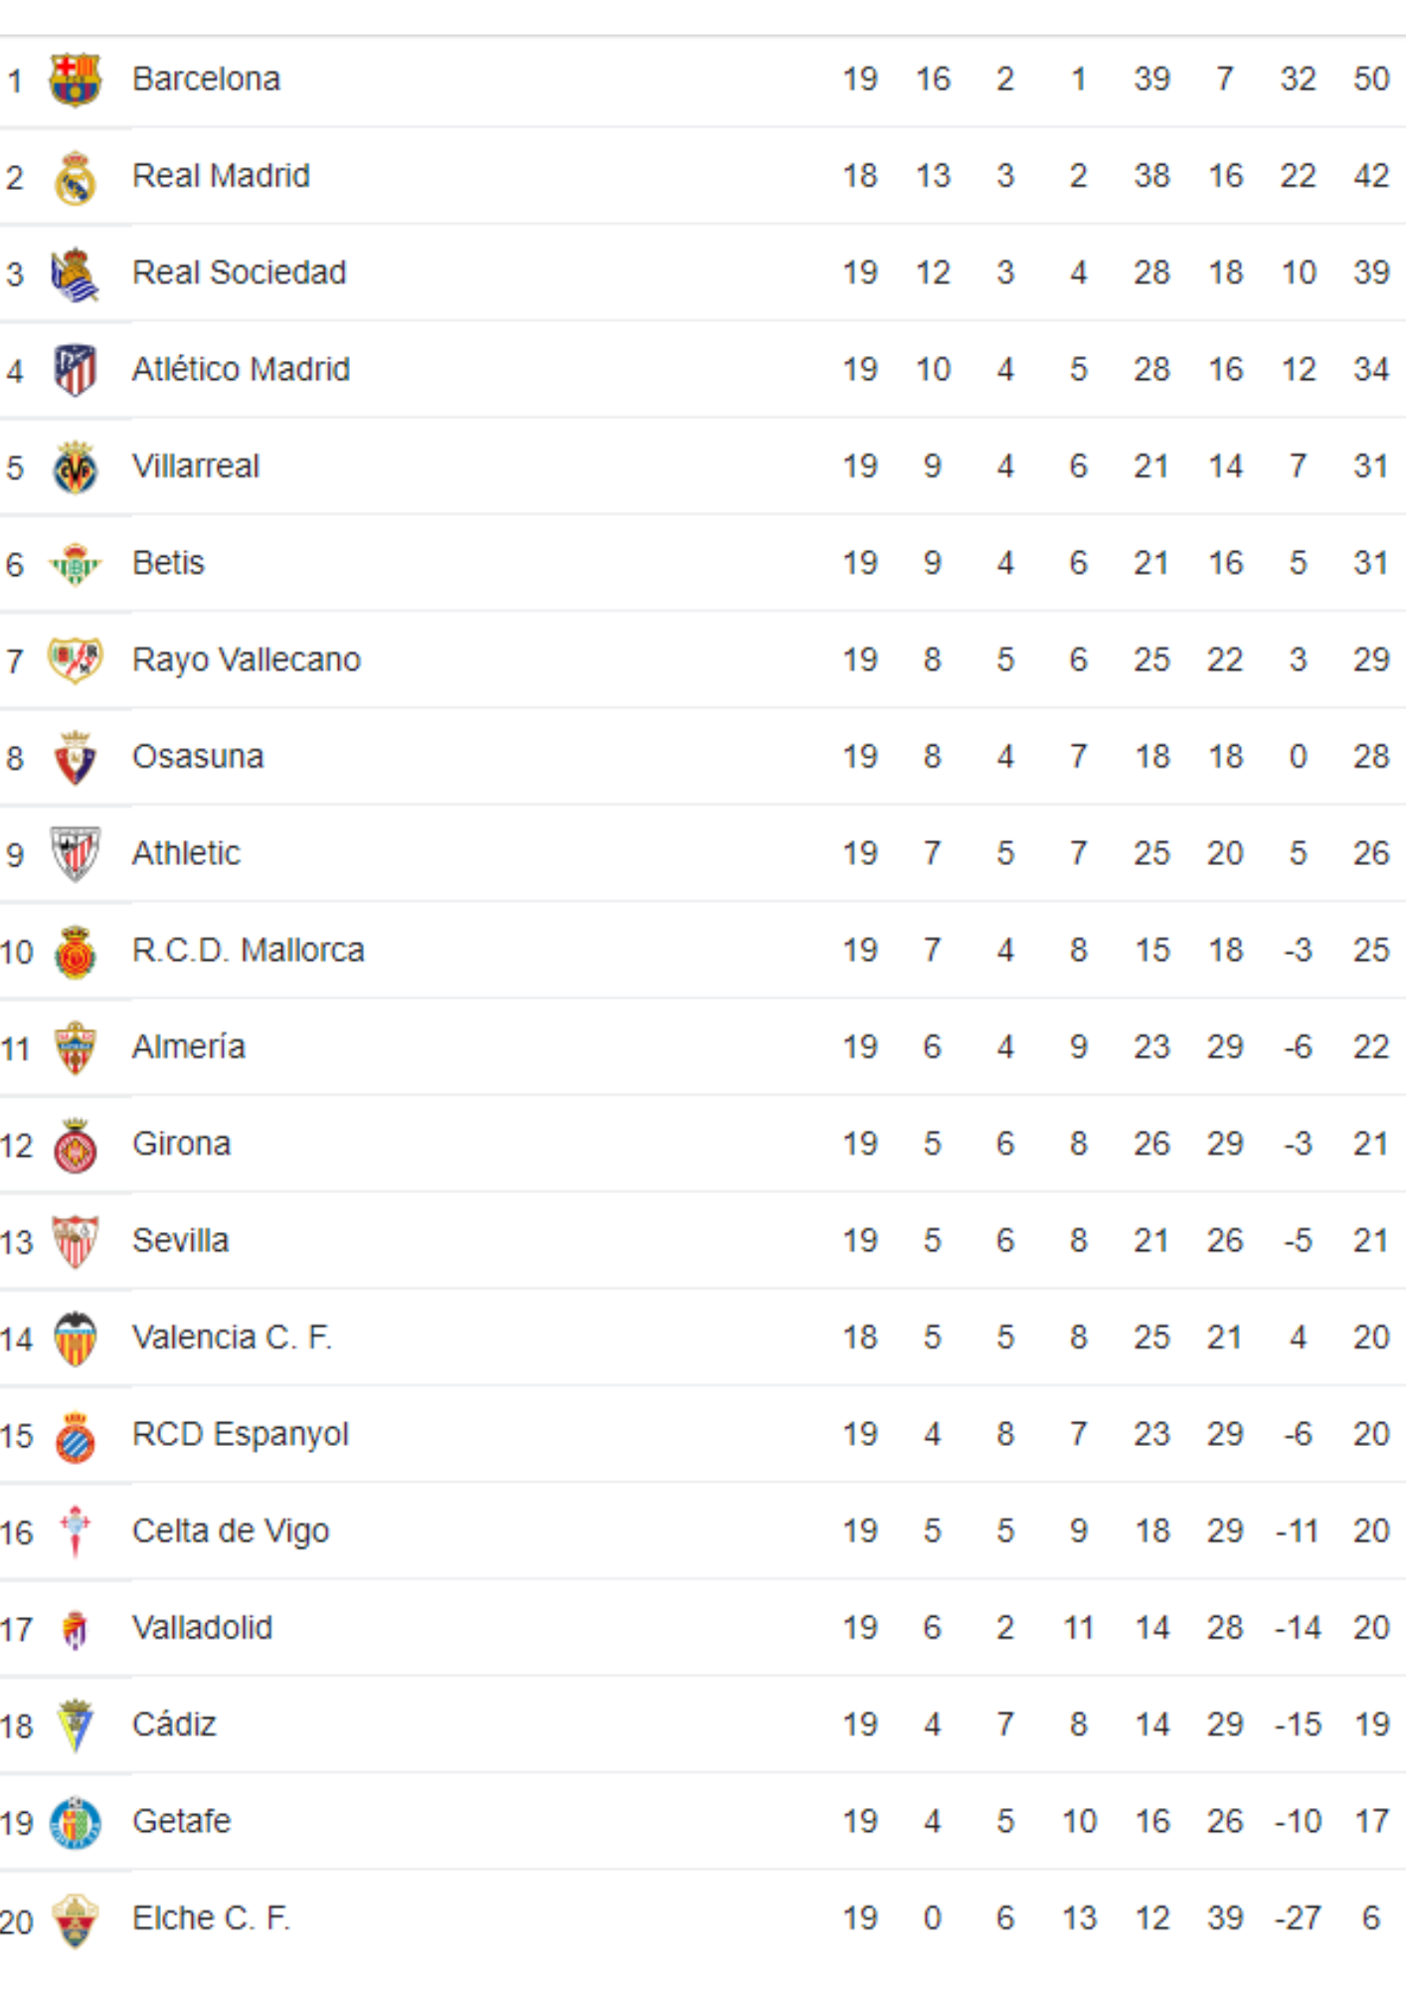Select the Girona team name

tap(182, 1144)
